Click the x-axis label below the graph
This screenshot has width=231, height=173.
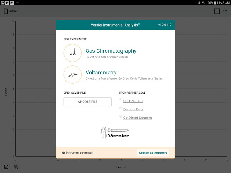tap(121, 167)
